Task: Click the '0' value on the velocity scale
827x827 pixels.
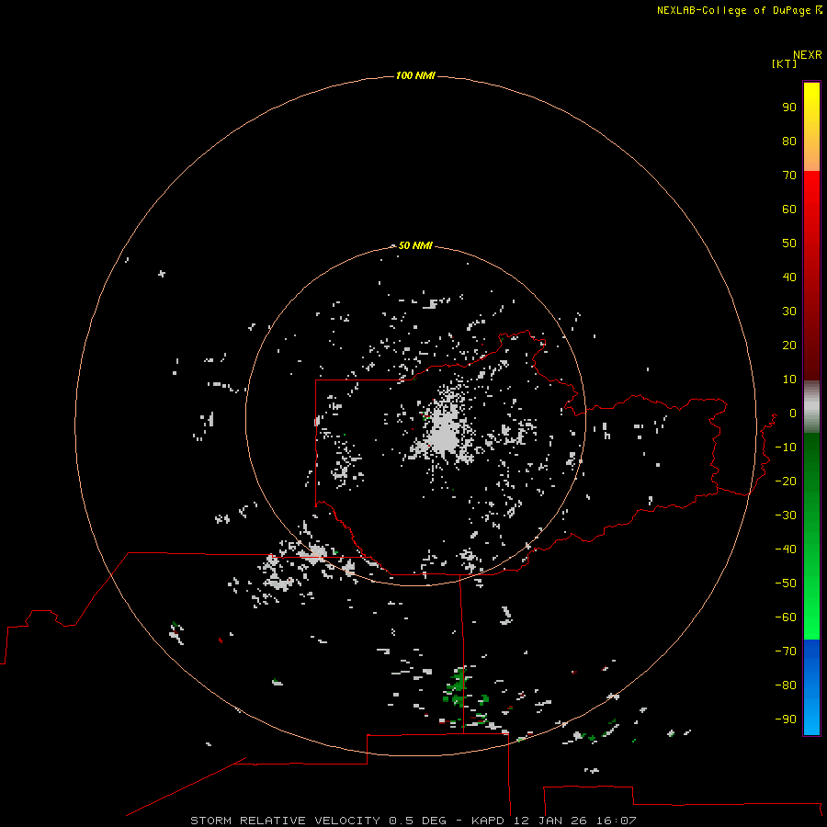Action: [793, 413]
